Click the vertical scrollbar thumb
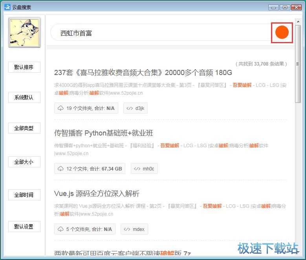The image size is (306, 260). [x=298, y=64]
